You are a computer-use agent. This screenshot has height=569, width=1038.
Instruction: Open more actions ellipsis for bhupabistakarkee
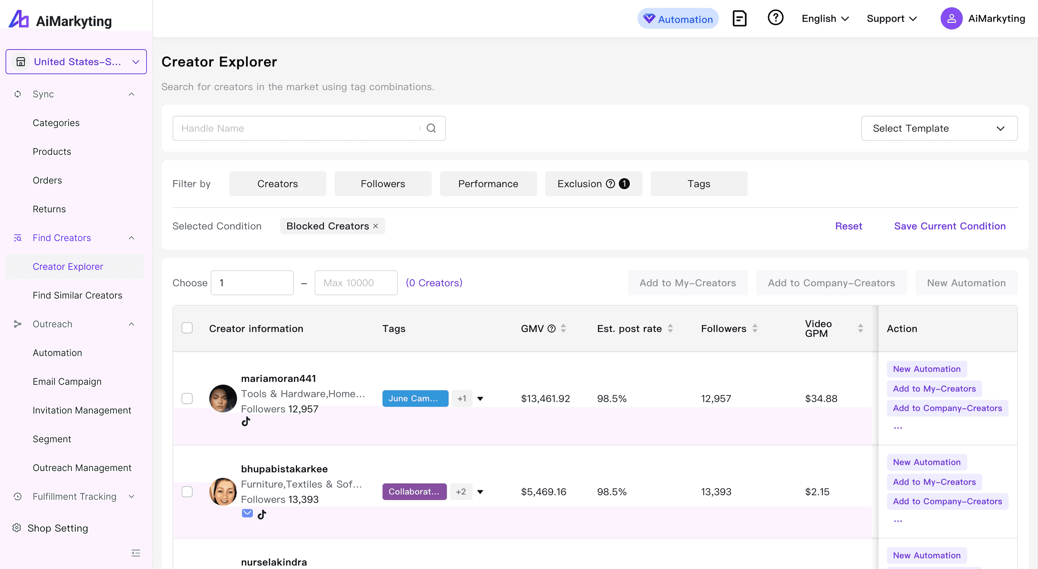click(x=898, y=521)
